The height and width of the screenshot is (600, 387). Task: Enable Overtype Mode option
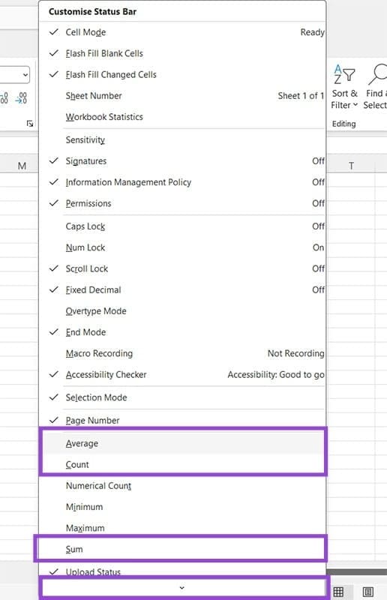tap(182, 311)
